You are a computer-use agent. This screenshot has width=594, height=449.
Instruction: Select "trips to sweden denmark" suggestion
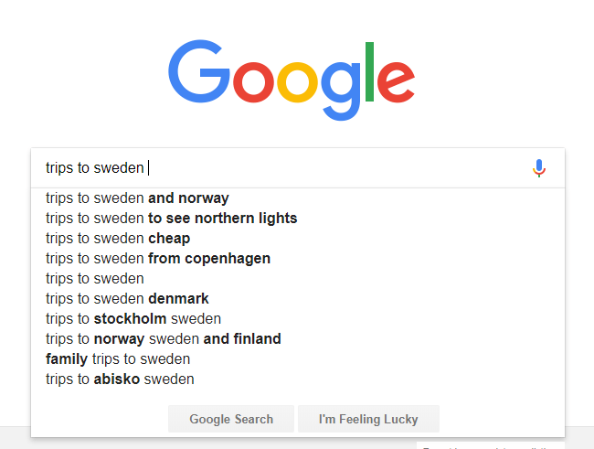point(127,299)
